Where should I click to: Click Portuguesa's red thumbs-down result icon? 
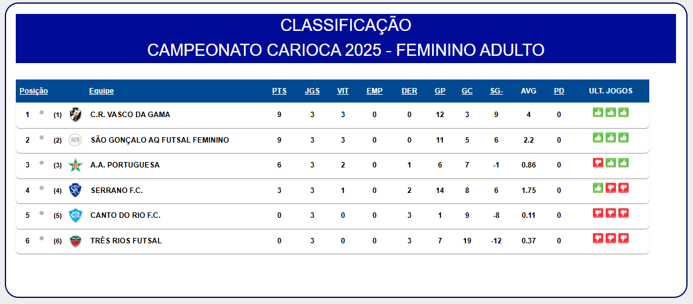tap(598, 163)
